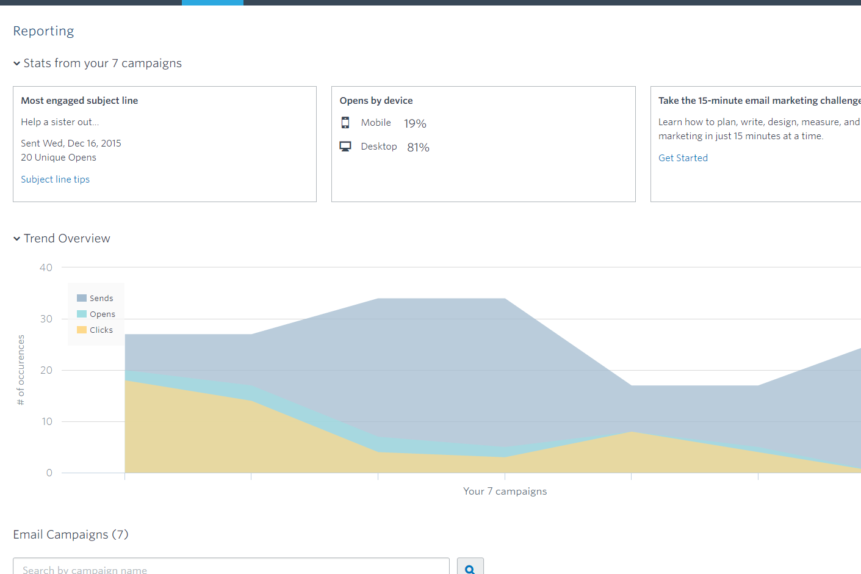Focus the Search by campaign name field

[231, 569]
